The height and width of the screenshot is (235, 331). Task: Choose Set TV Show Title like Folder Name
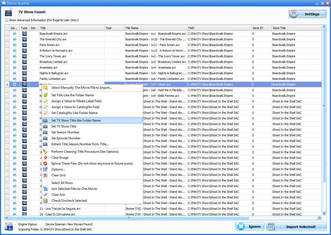coord(76,120)
